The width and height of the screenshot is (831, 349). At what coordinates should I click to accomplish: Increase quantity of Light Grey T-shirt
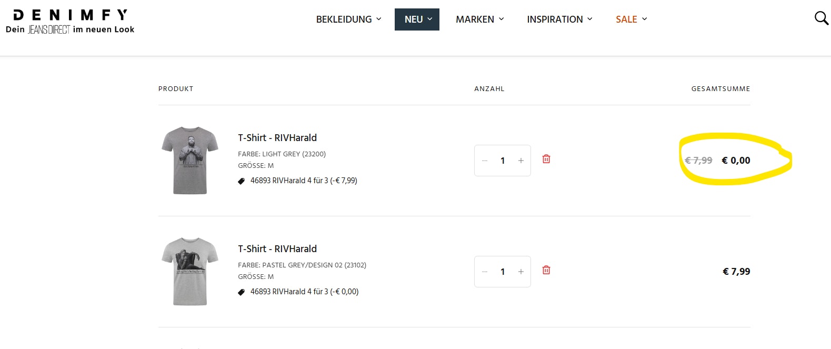(x=521, y=161)
